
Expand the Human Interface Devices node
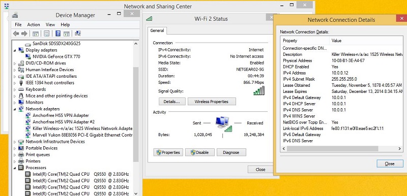pos(15,70)
